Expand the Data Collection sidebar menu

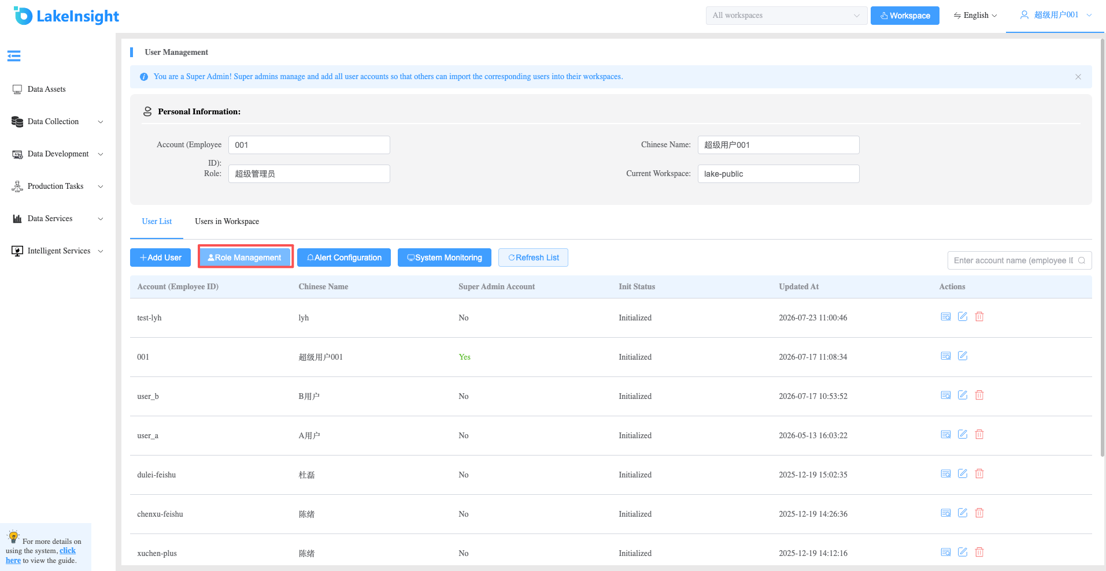point(58,121)
